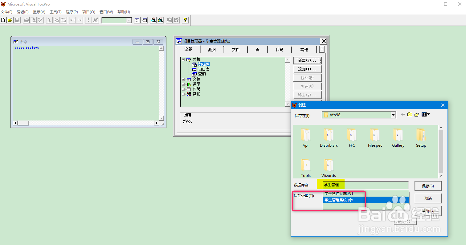The height and width of the screenshot is (245, 466).
Task: Click the Undo toolbar icon
Action: (72, 20)
